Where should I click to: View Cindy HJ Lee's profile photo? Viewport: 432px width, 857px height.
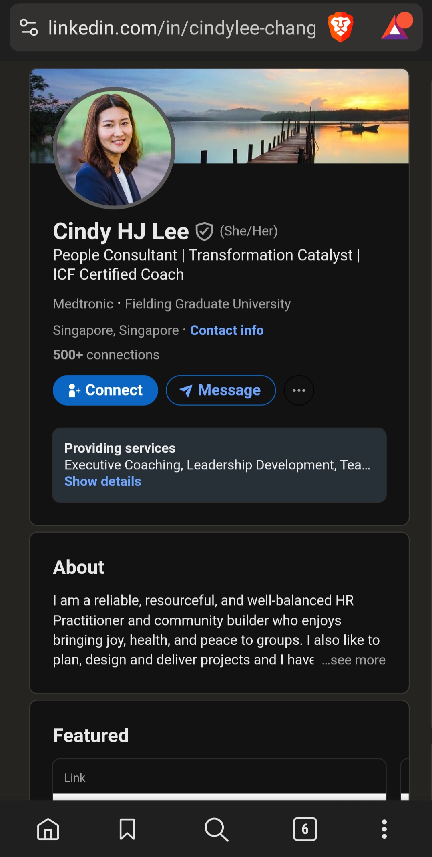(x=114, y=148)
